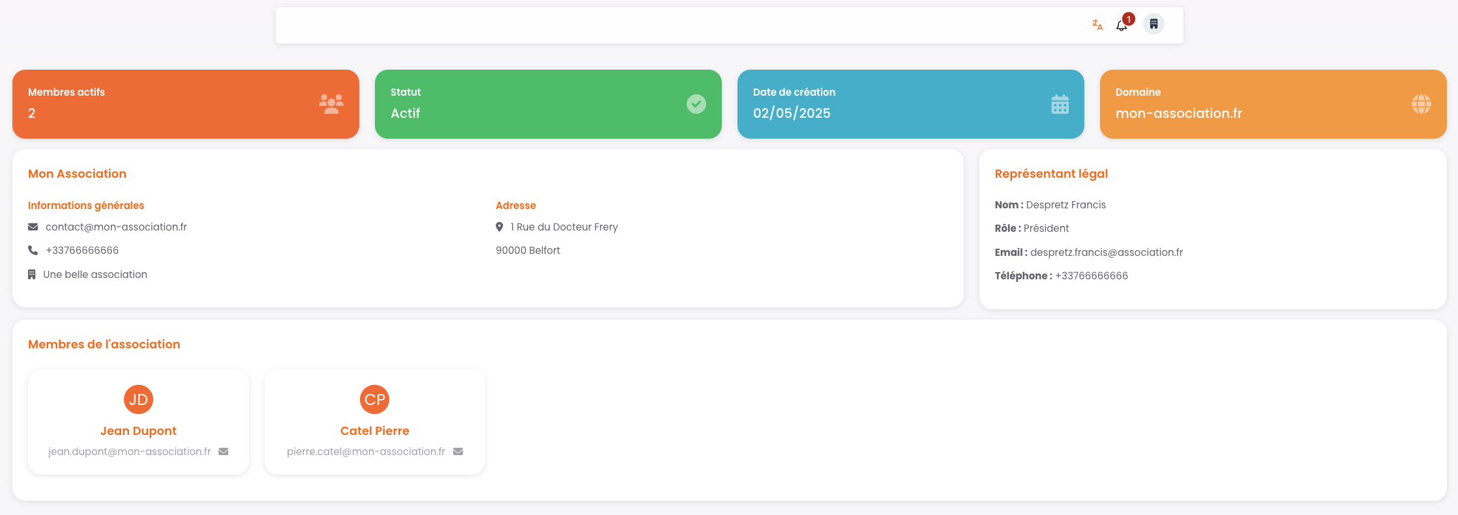The height and width of the screenshot is (515, 1458).
Task: Click despretz.francis@association.fr email
Action: [x=1106, y=253]
